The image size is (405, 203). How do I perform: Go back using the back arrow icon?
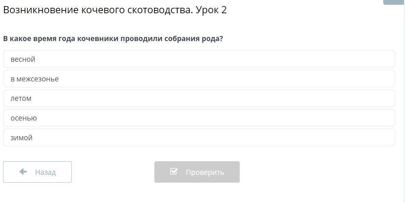coord(23,172)
